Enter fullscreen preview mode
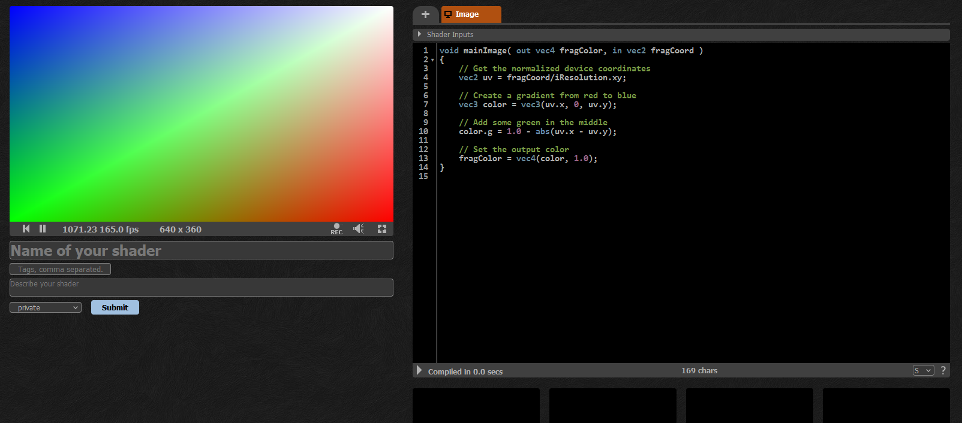 click(x=382, y=229)
